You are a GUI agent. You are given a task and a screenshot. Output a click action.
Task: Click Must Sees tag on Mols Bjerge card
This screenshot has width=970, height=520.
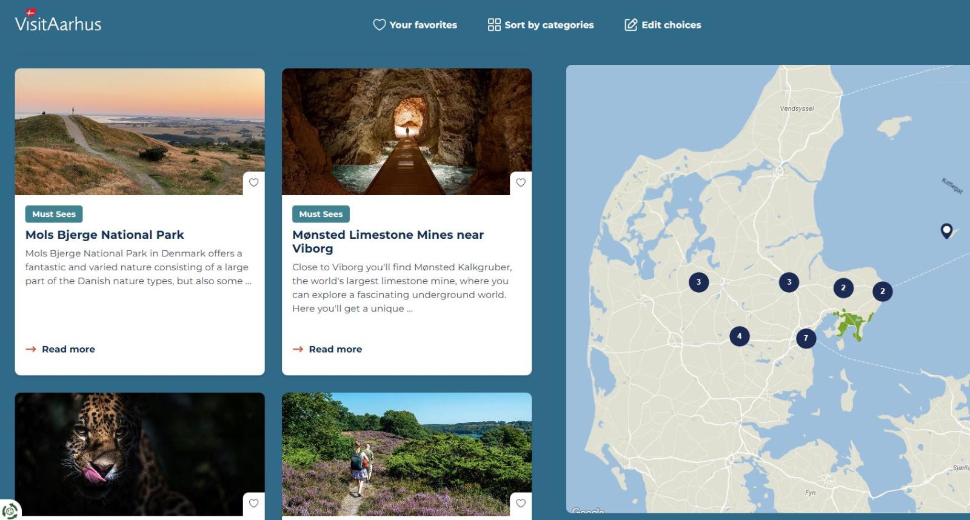click(54, 214)
